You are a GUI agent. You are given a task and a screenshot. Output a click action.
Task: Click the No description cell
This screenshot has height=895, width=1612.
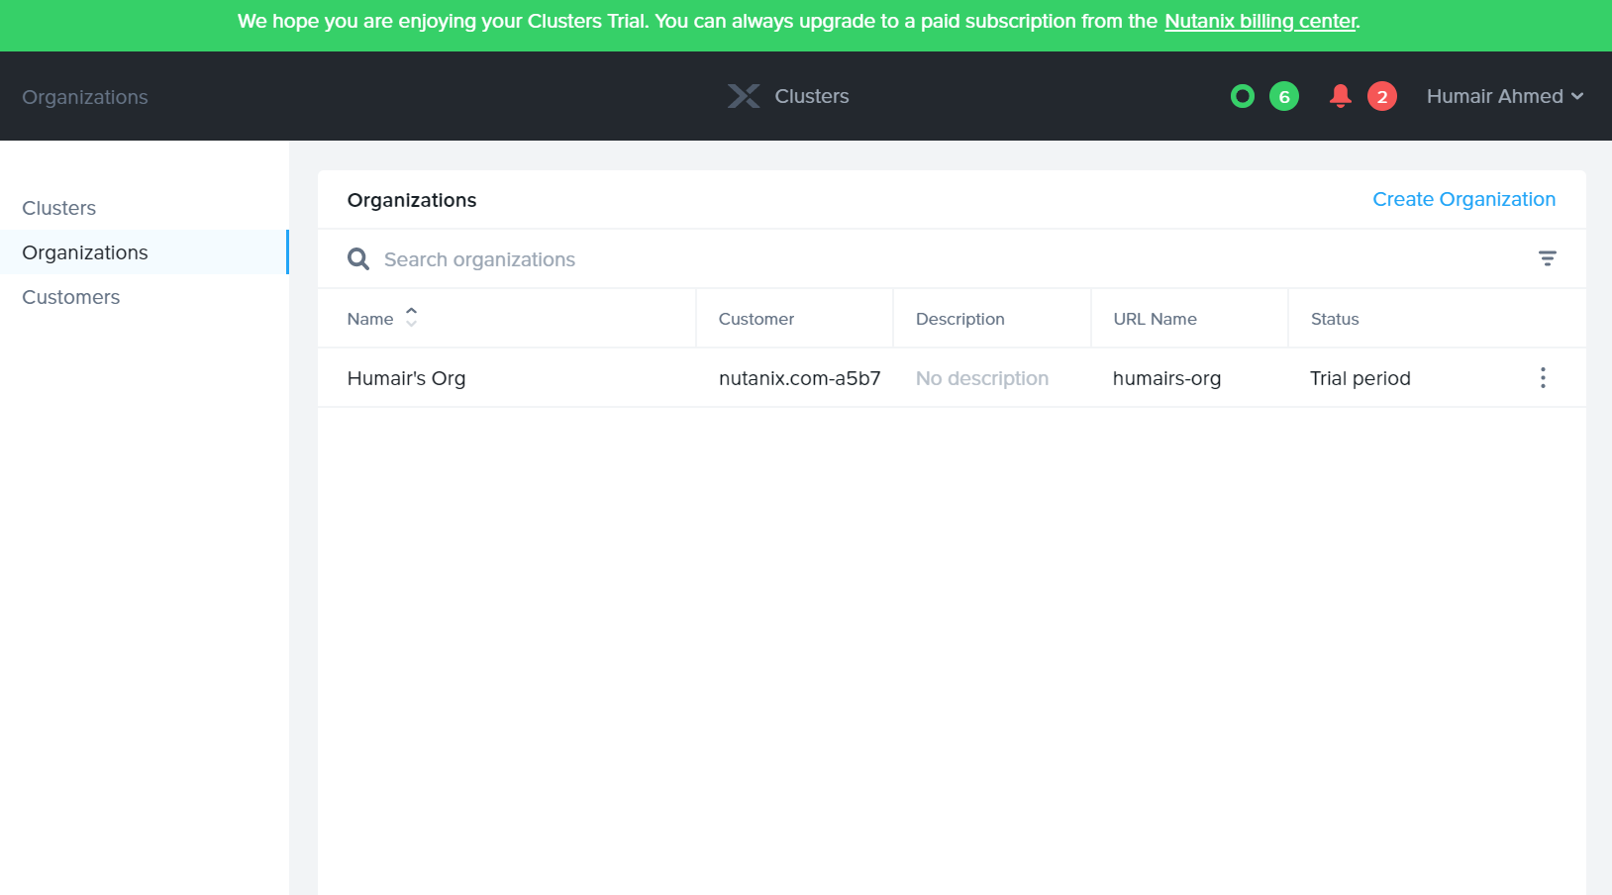click(x=981, y=378)
